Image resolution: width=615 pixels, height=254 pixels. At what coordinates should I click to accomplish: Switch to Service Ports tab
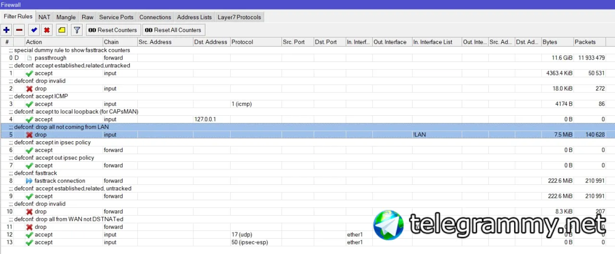pyautogui.click(x=116, y=17)
